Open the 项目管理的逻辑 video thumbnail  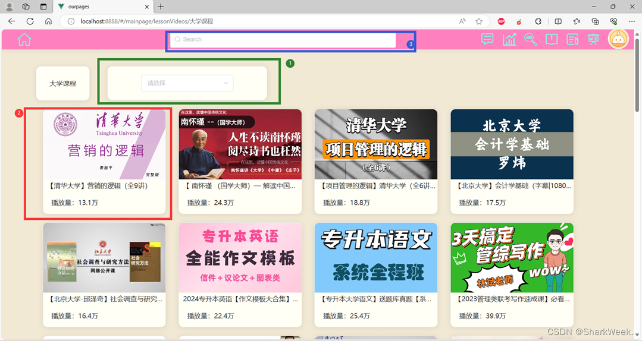pos(376,144)
